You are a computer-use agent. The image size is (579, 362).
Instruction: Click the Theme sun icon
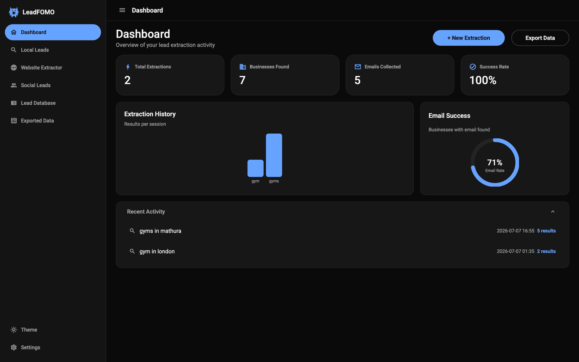coord(14,330)
